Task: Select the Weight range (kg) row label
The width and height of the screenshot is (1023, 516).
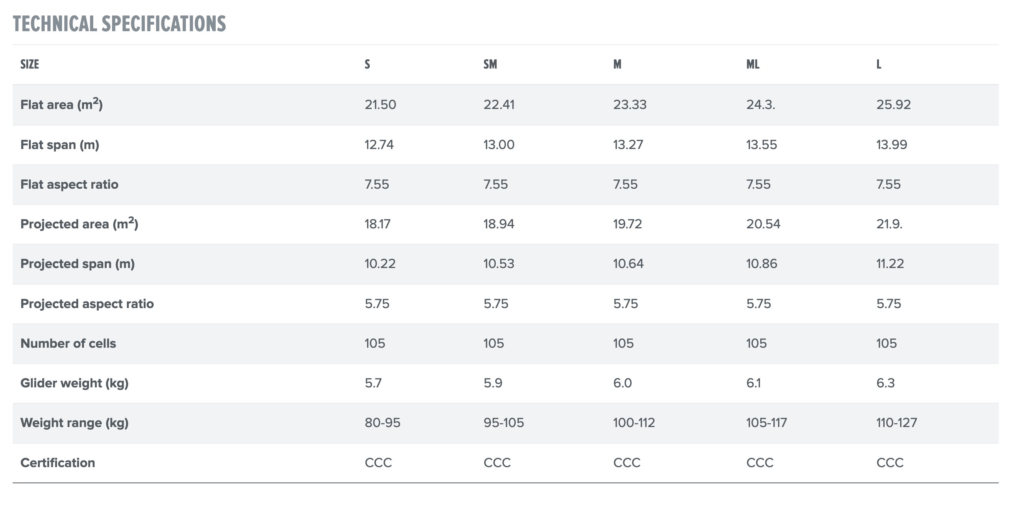Action: coord(74,423)
